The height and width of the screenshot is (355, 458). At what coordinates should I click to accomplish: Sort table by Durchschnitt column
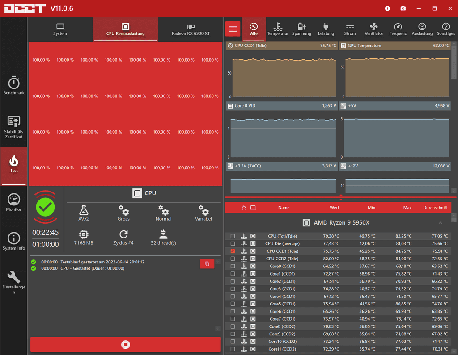pos(435,207)
